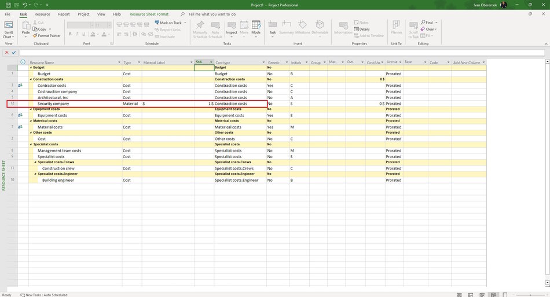Image resolution: width=550 pixels, height=297 pixels.
Task: Open the Find dropdown arrow
Action: pyautogui.click(x=437, y=23)
